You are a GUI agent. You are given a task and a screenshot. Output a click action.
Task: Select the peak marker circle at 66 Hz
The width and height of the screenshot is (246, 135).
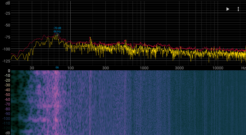(57, 35)
